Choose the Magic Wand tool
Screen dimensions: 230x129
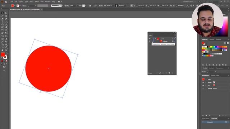point(3,16)
